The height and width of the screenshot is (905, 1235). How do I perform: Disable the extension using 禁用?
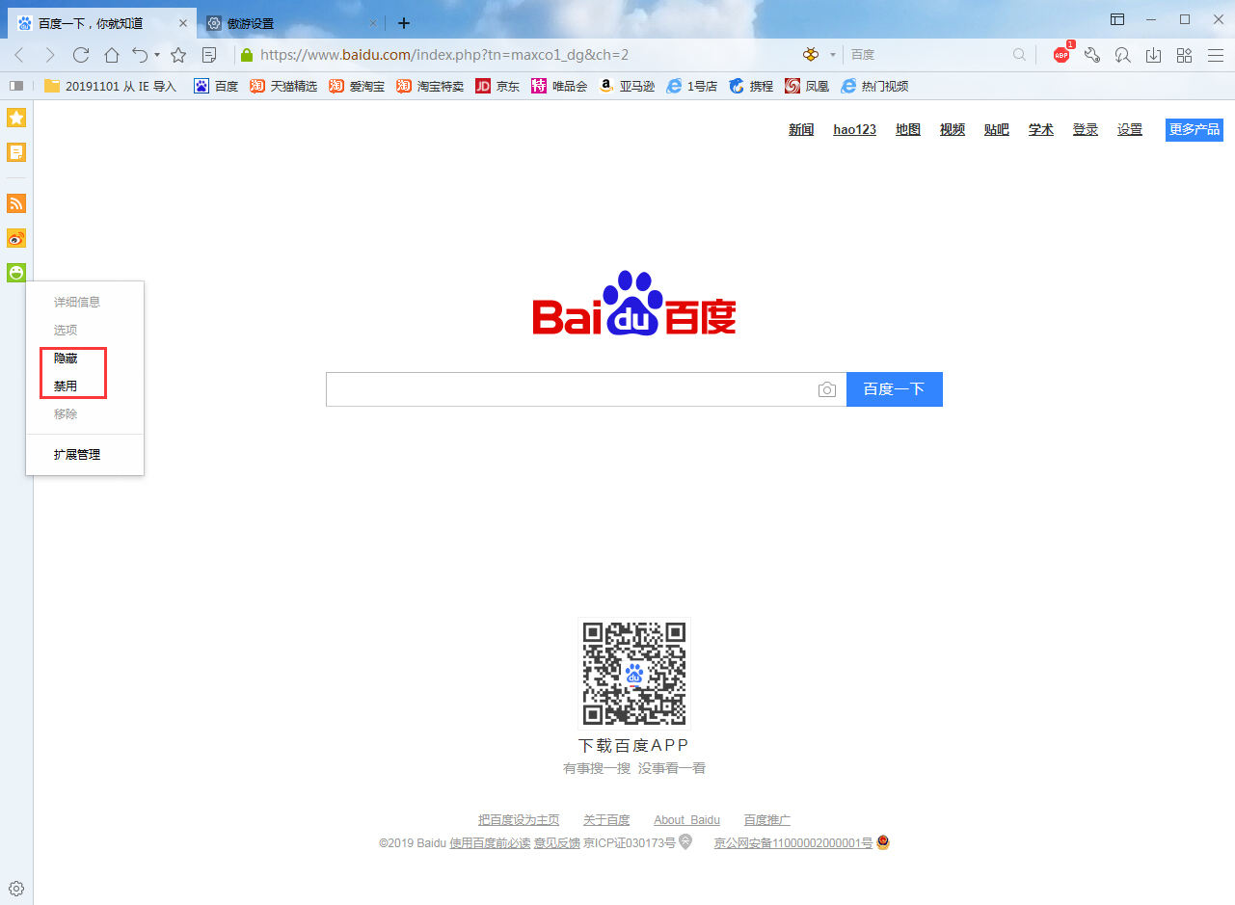tap(65, 386)
